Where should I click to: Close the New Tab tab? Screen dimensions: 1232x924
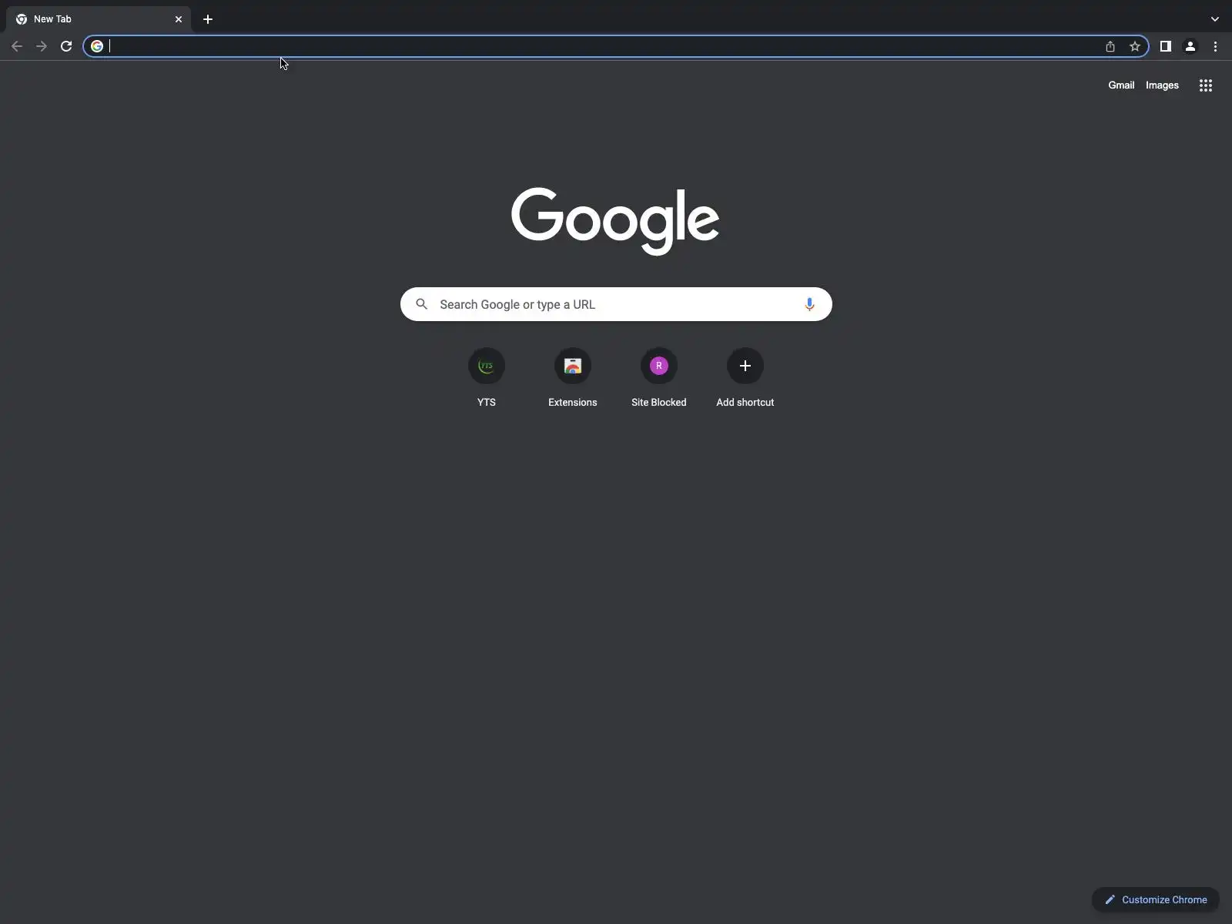coord(179,19)
